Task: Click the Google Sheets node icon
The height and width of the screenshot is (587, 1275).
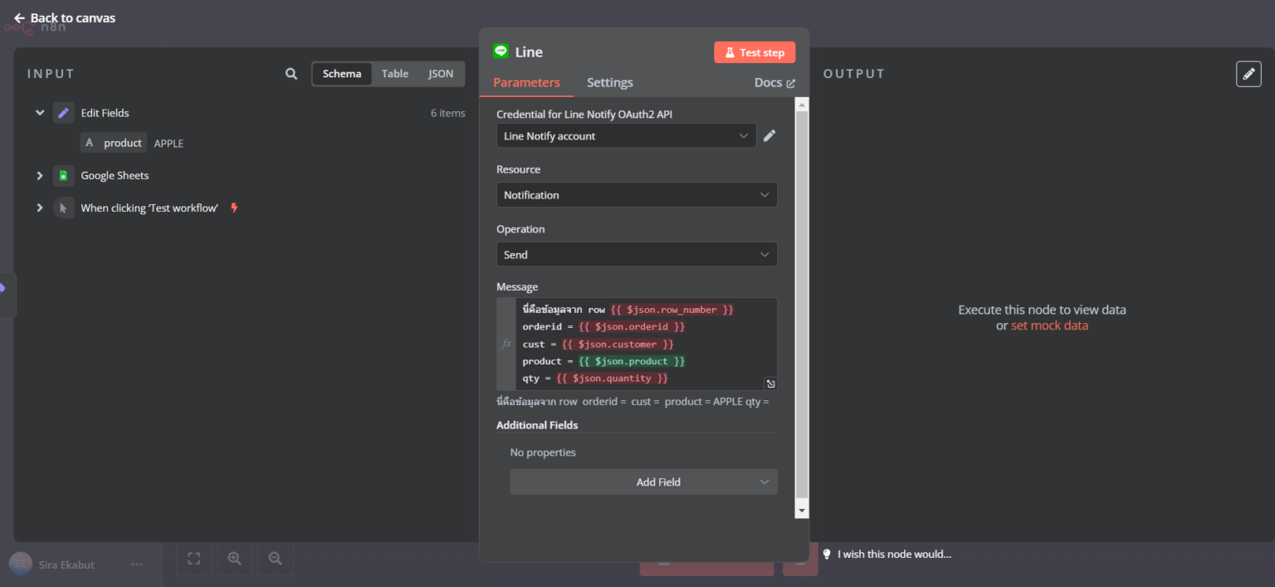Action: pos(64,176)
